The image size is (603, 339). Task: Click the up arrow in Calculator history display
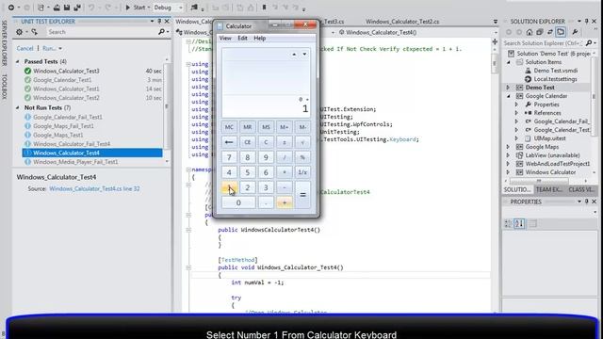pyautogui.click(x=294, y=55)
